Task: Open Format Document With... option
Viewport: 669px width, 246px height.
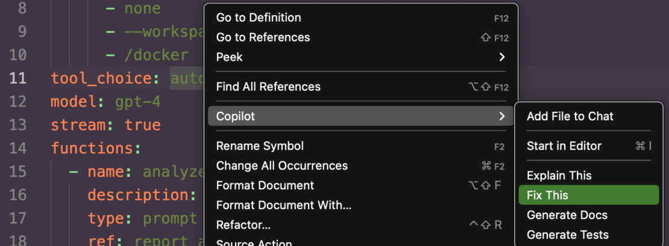Action: tap(284, 205)
